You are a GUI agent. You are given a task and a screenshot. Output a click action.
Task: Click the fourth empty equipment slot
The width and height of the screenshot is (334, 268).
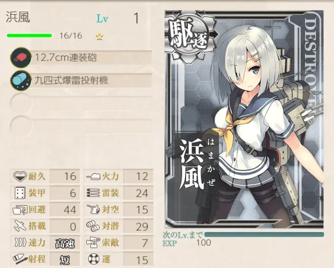(81, 126)
